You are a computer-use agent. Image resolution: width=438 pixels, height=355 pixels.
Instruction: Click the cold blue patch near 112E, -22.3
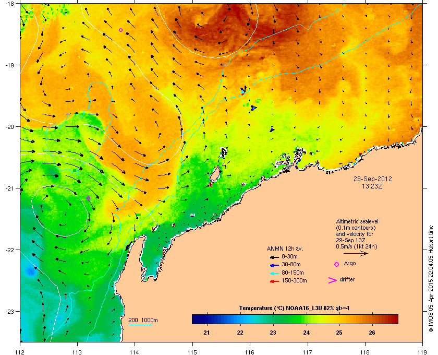click(30, 270)
